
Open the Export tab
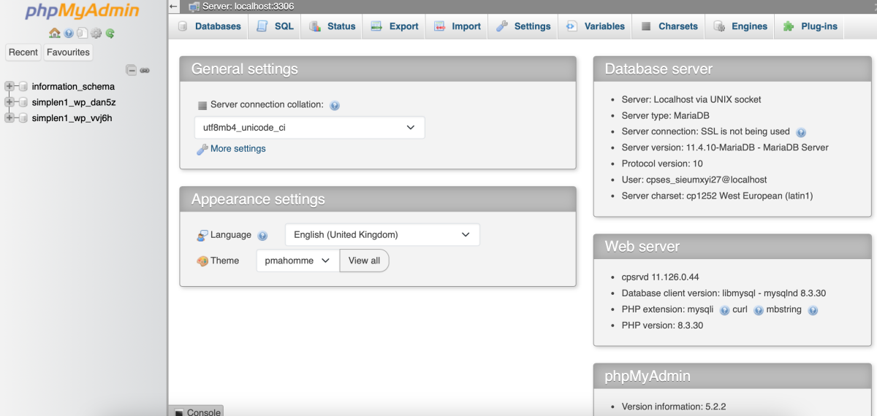tap(395, 26)
